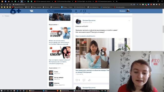Open the Chrome extensions puzzle icon

pos(157,5)
